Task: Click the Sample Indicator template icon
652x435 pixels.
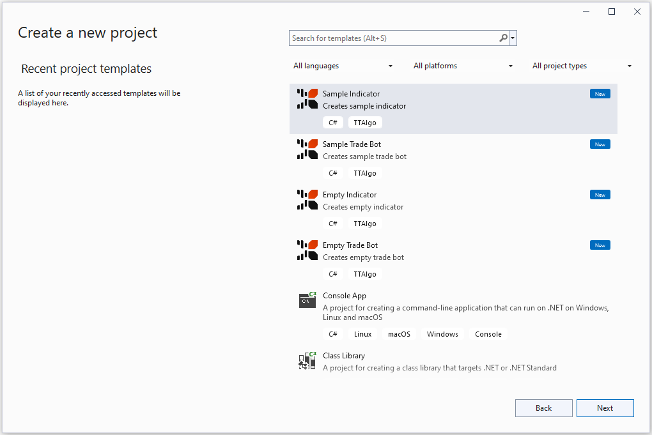Action: click(x=307, y=99)
